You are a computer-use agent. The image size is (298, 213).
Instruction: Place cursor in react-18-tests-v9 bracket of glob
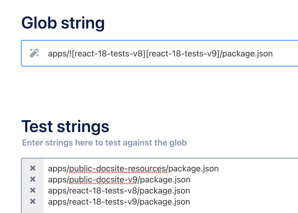point(183,54)
